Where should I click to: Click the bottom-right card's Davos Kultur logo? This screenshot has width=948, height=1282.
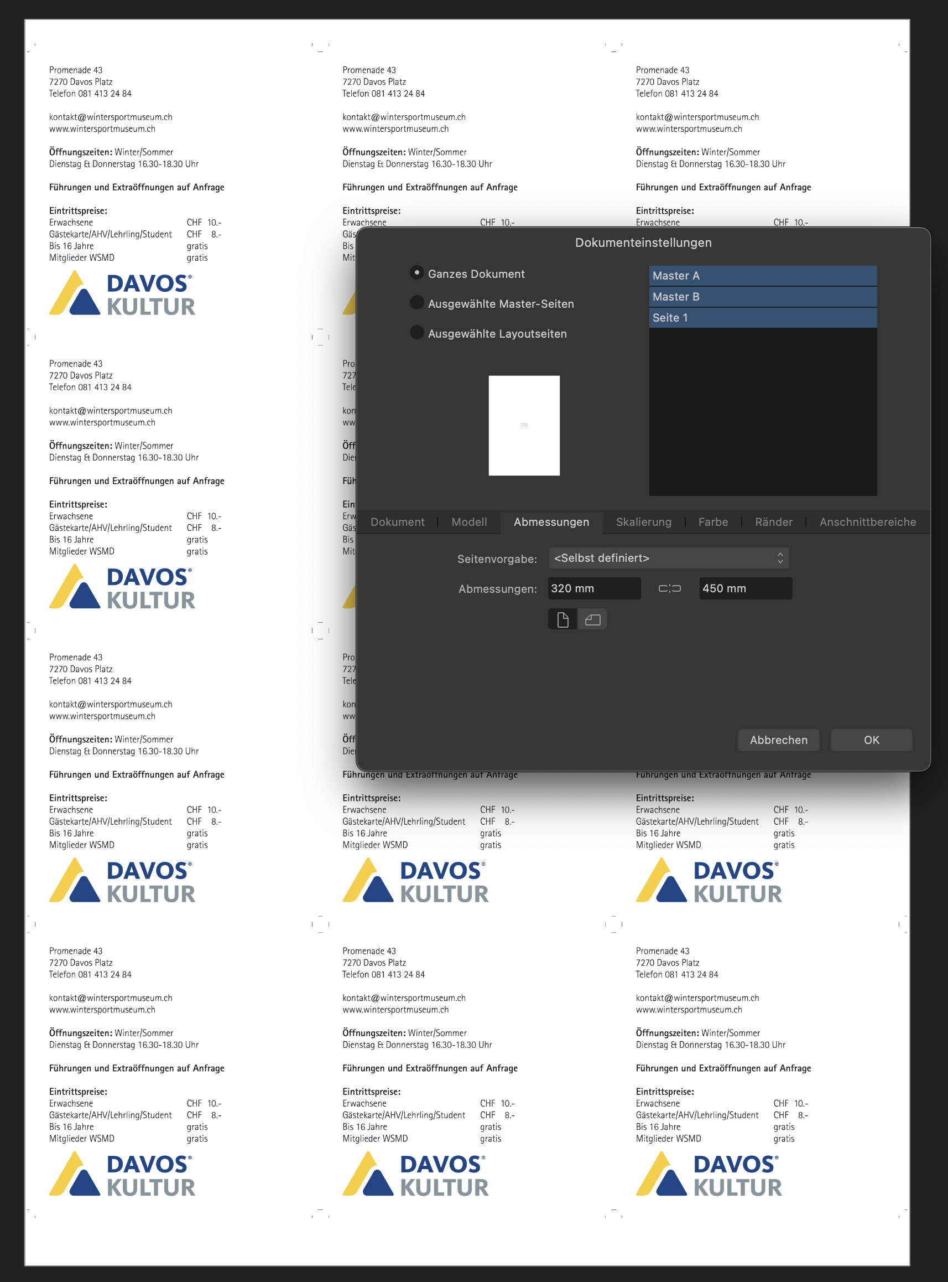pos(709,1175)
